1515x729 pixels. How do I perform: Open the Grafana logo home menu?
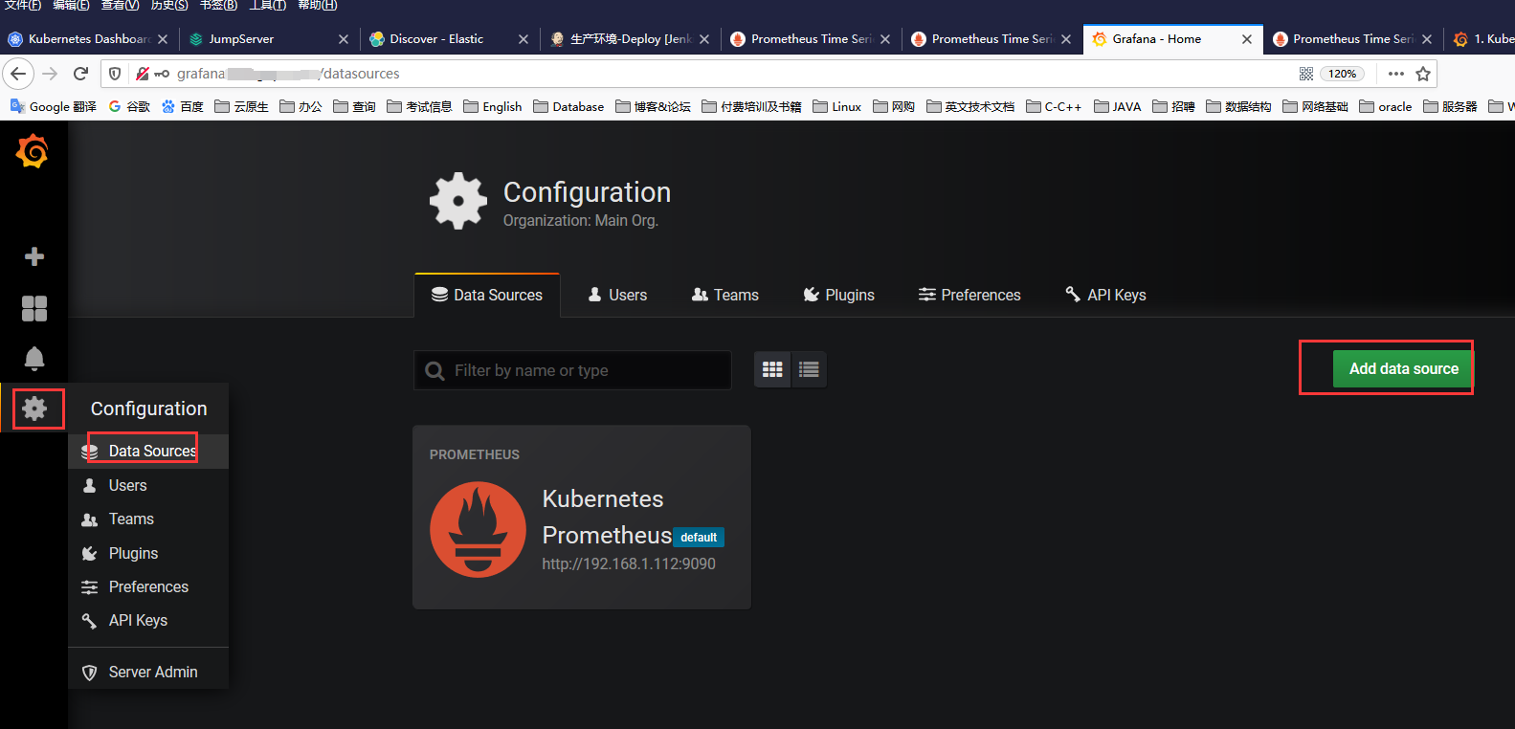(33, 151)
